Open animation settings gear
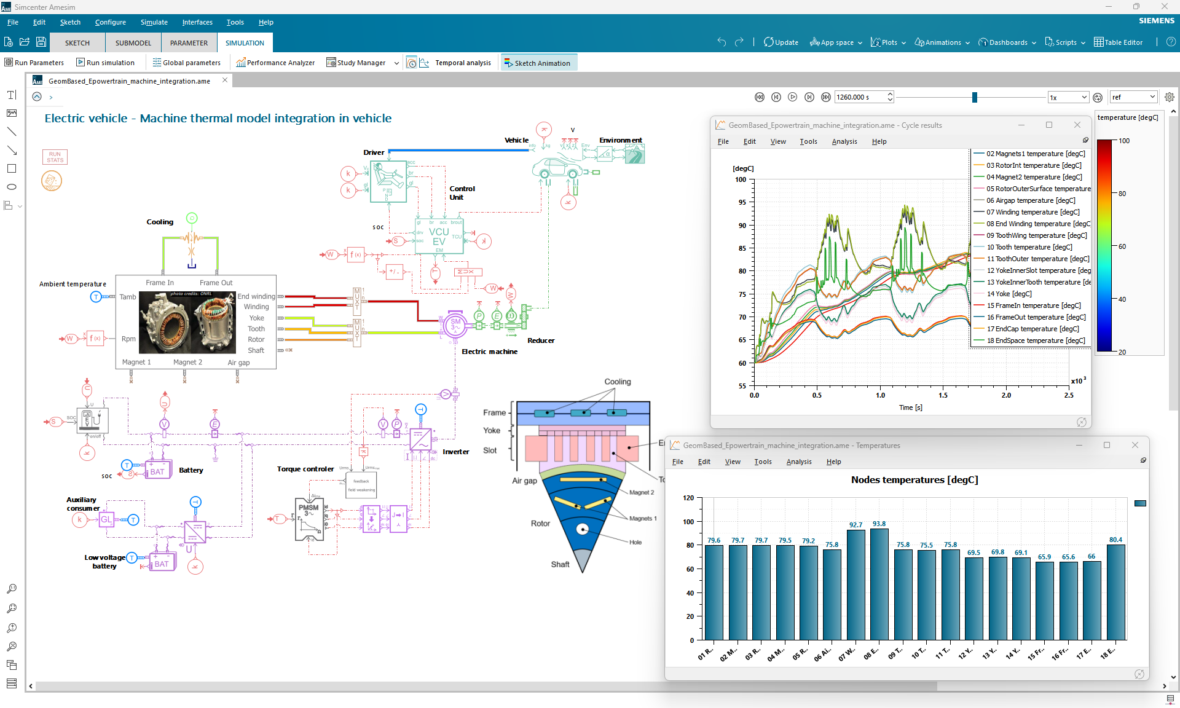The image size is (1180, 708). click(x=1169, y=97)
